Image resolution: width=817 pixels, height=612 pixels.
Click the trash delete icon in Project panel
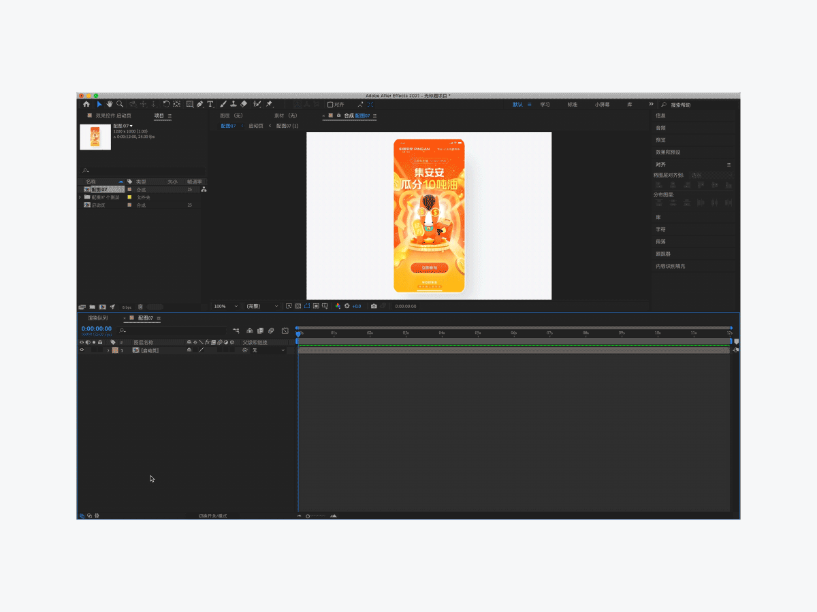point(141,307)
